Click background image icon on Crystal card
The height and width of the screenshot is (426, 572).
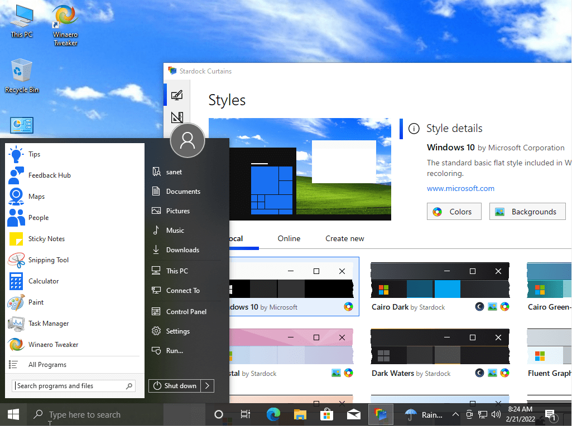tap(336, 373)
